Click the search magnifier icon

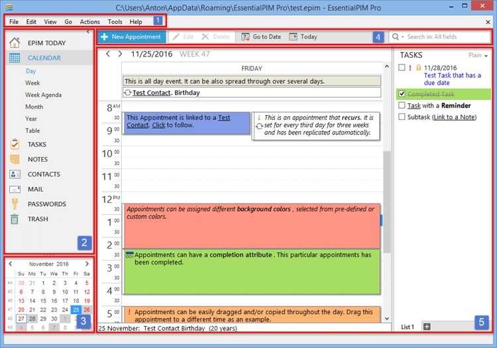[x=395, y=36]
